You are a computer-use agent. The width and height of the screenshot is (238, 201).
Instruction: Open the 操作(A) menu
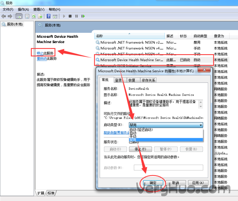tap(23, 9)
